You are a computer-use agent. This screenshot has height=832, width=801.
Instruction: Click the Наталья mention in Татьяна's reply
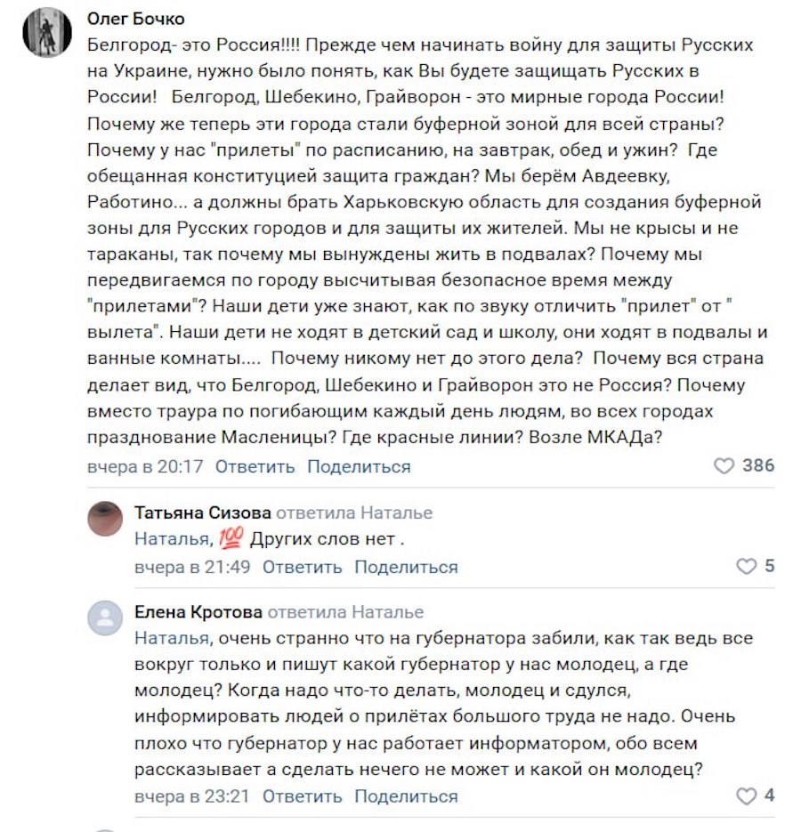tap(172, 539)
